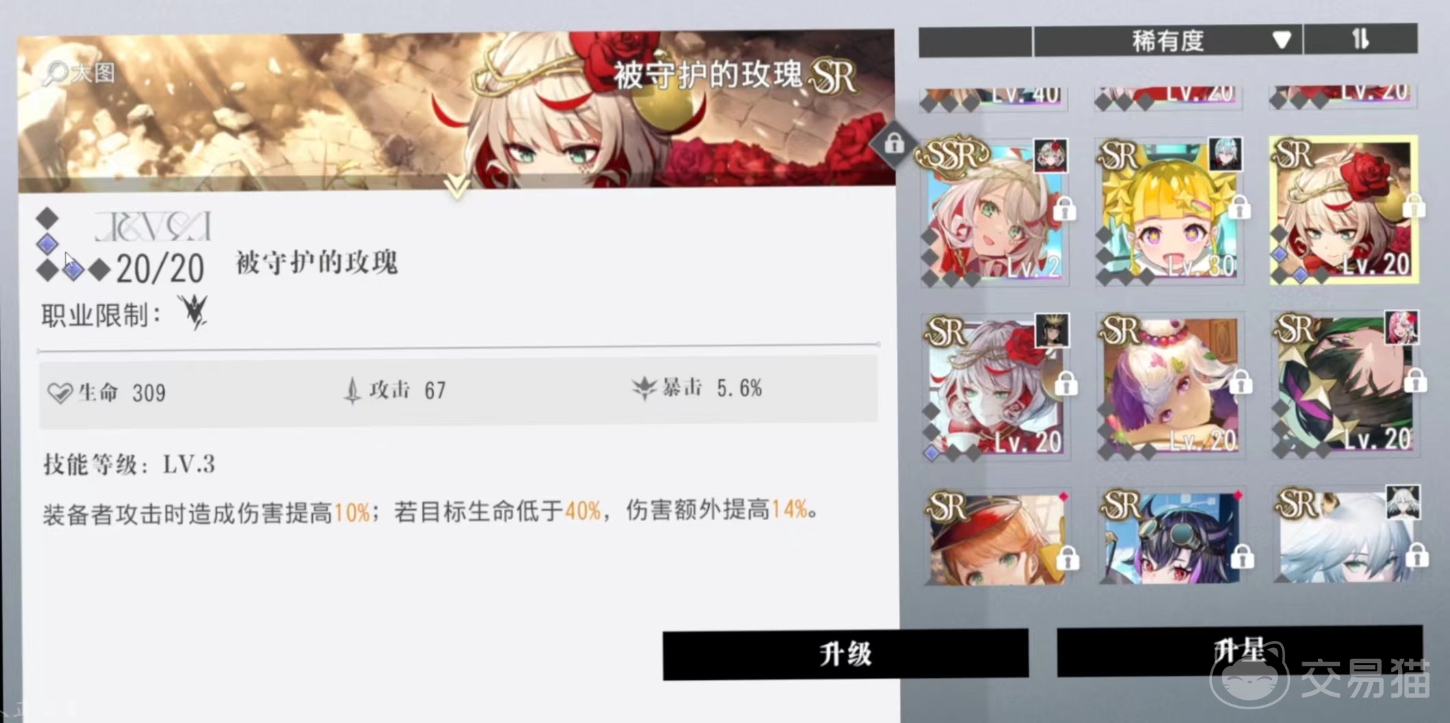Select the purple-haired SR Lv.20 card

[1170, 386]
